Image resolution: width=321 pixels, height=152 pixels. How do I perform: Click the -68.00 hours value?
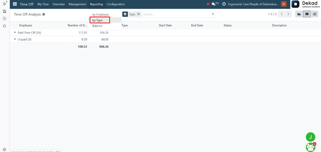(x=104, y=39)
